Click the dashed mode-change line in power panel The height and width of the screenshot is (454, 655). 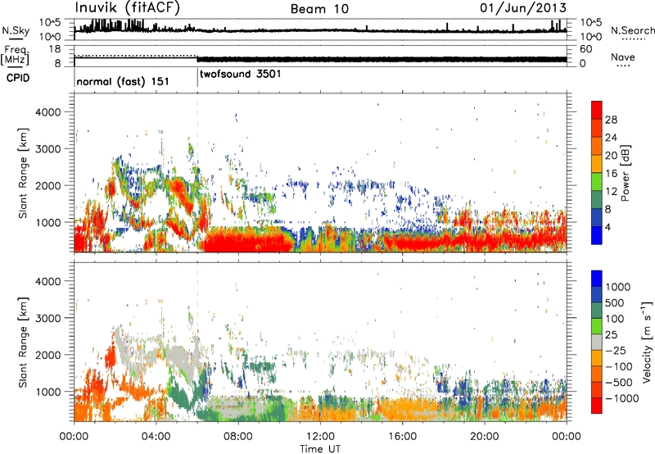[x=197, y=173]
